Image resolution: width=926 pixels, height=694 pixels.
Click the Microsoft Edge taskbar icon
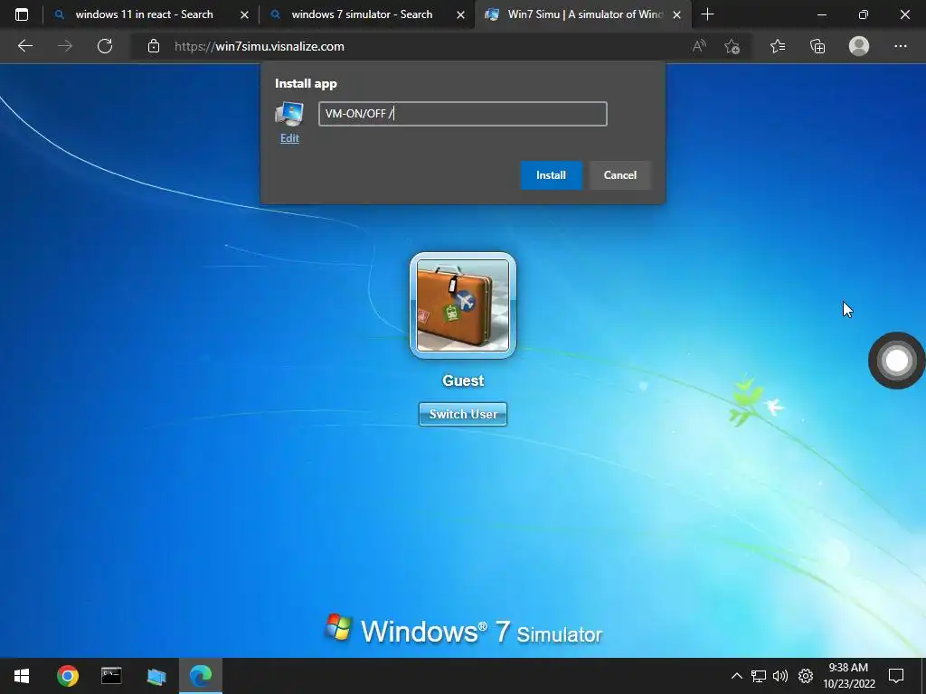[200, 676]
